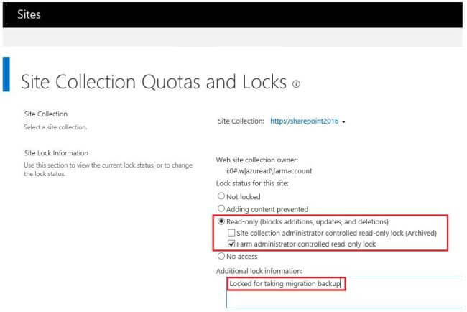Click the Web site collection owner label

tap(256, 159)
